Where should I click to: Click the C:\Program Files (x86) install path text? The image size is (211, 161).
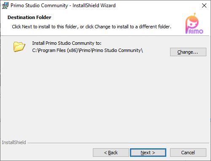tap(87, 50)
